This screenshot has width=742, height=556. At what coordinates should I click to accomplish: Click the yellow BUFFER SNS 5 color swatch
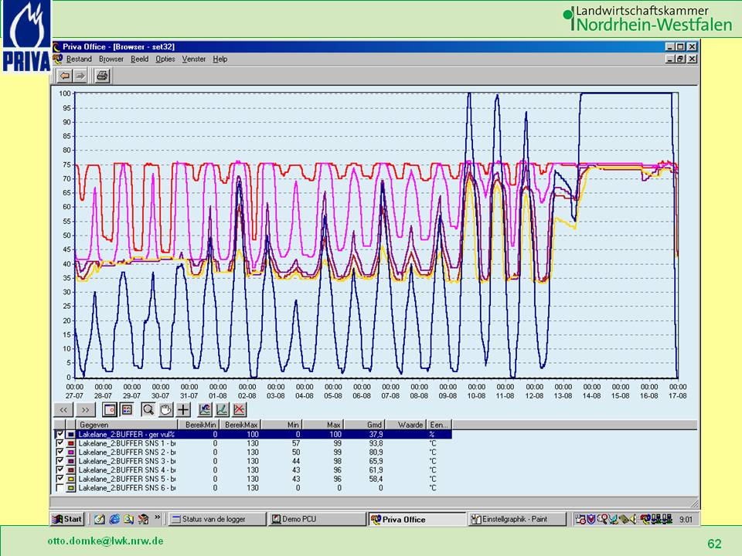point(70,479)
